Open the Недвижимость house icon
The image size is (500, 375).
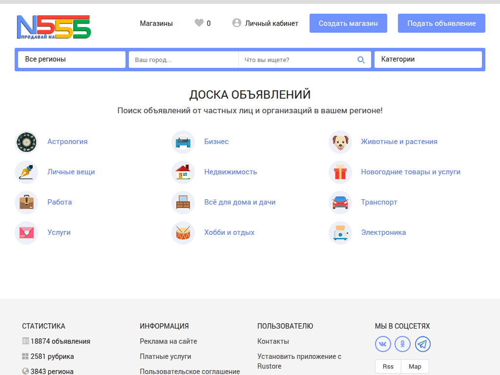point(183,172)
